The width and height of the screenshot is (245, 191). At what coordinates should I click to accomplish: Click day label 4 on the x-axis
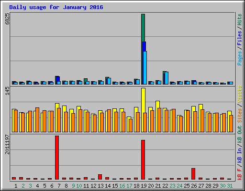tap(37, 186)
